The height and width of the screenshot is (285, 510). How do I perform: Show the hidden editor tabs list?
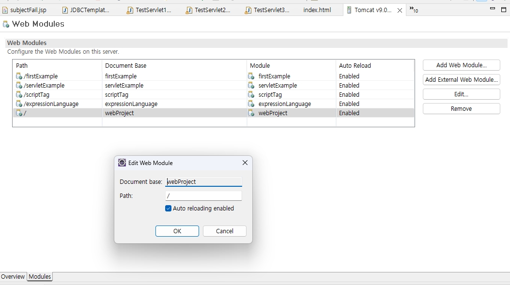click(414, 10)
